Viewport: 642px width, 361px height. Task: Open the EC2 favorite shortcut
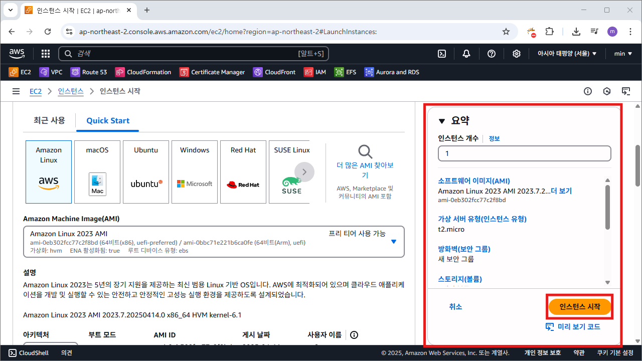(20, 72)
